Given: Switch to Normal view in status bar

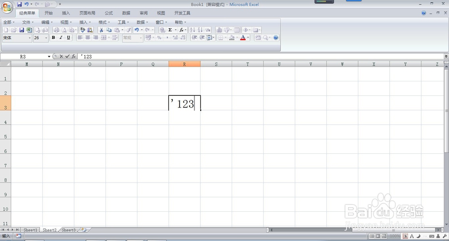Looking at the screenshot, I should click(x=372, y=236).
